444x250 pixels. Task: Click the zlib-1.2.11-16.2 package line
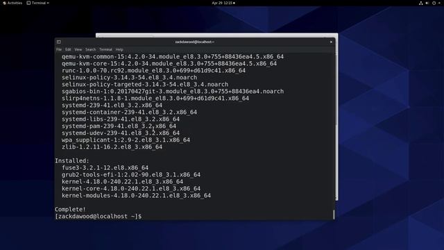pyautogui.click(x=112, y=147)
